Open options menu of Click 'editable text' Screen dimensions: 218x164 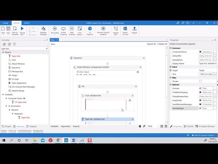click(x=130, y=100)
